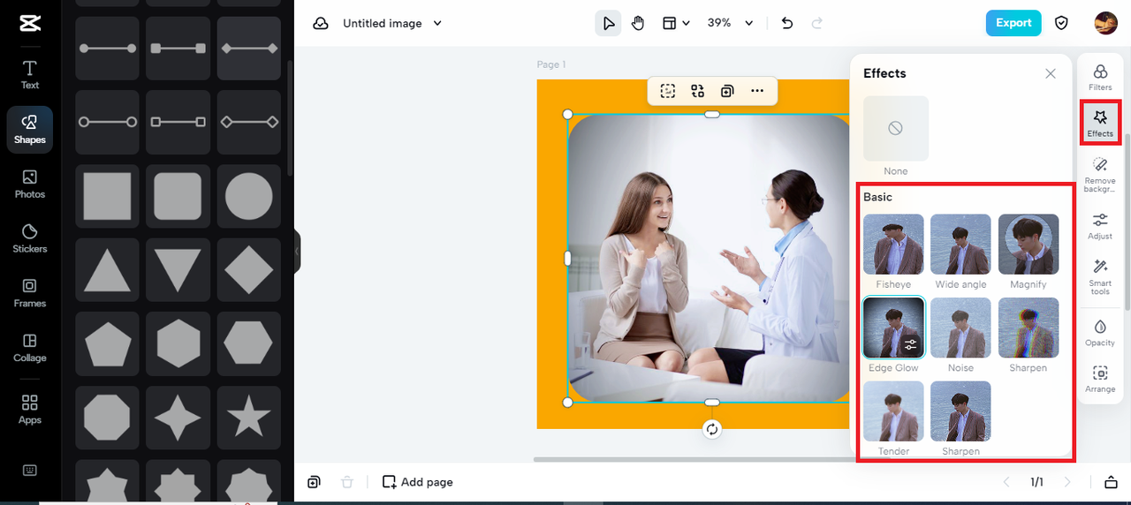
Task: Click duplicate icon in floating toolbar
Action: pos(727,91)
